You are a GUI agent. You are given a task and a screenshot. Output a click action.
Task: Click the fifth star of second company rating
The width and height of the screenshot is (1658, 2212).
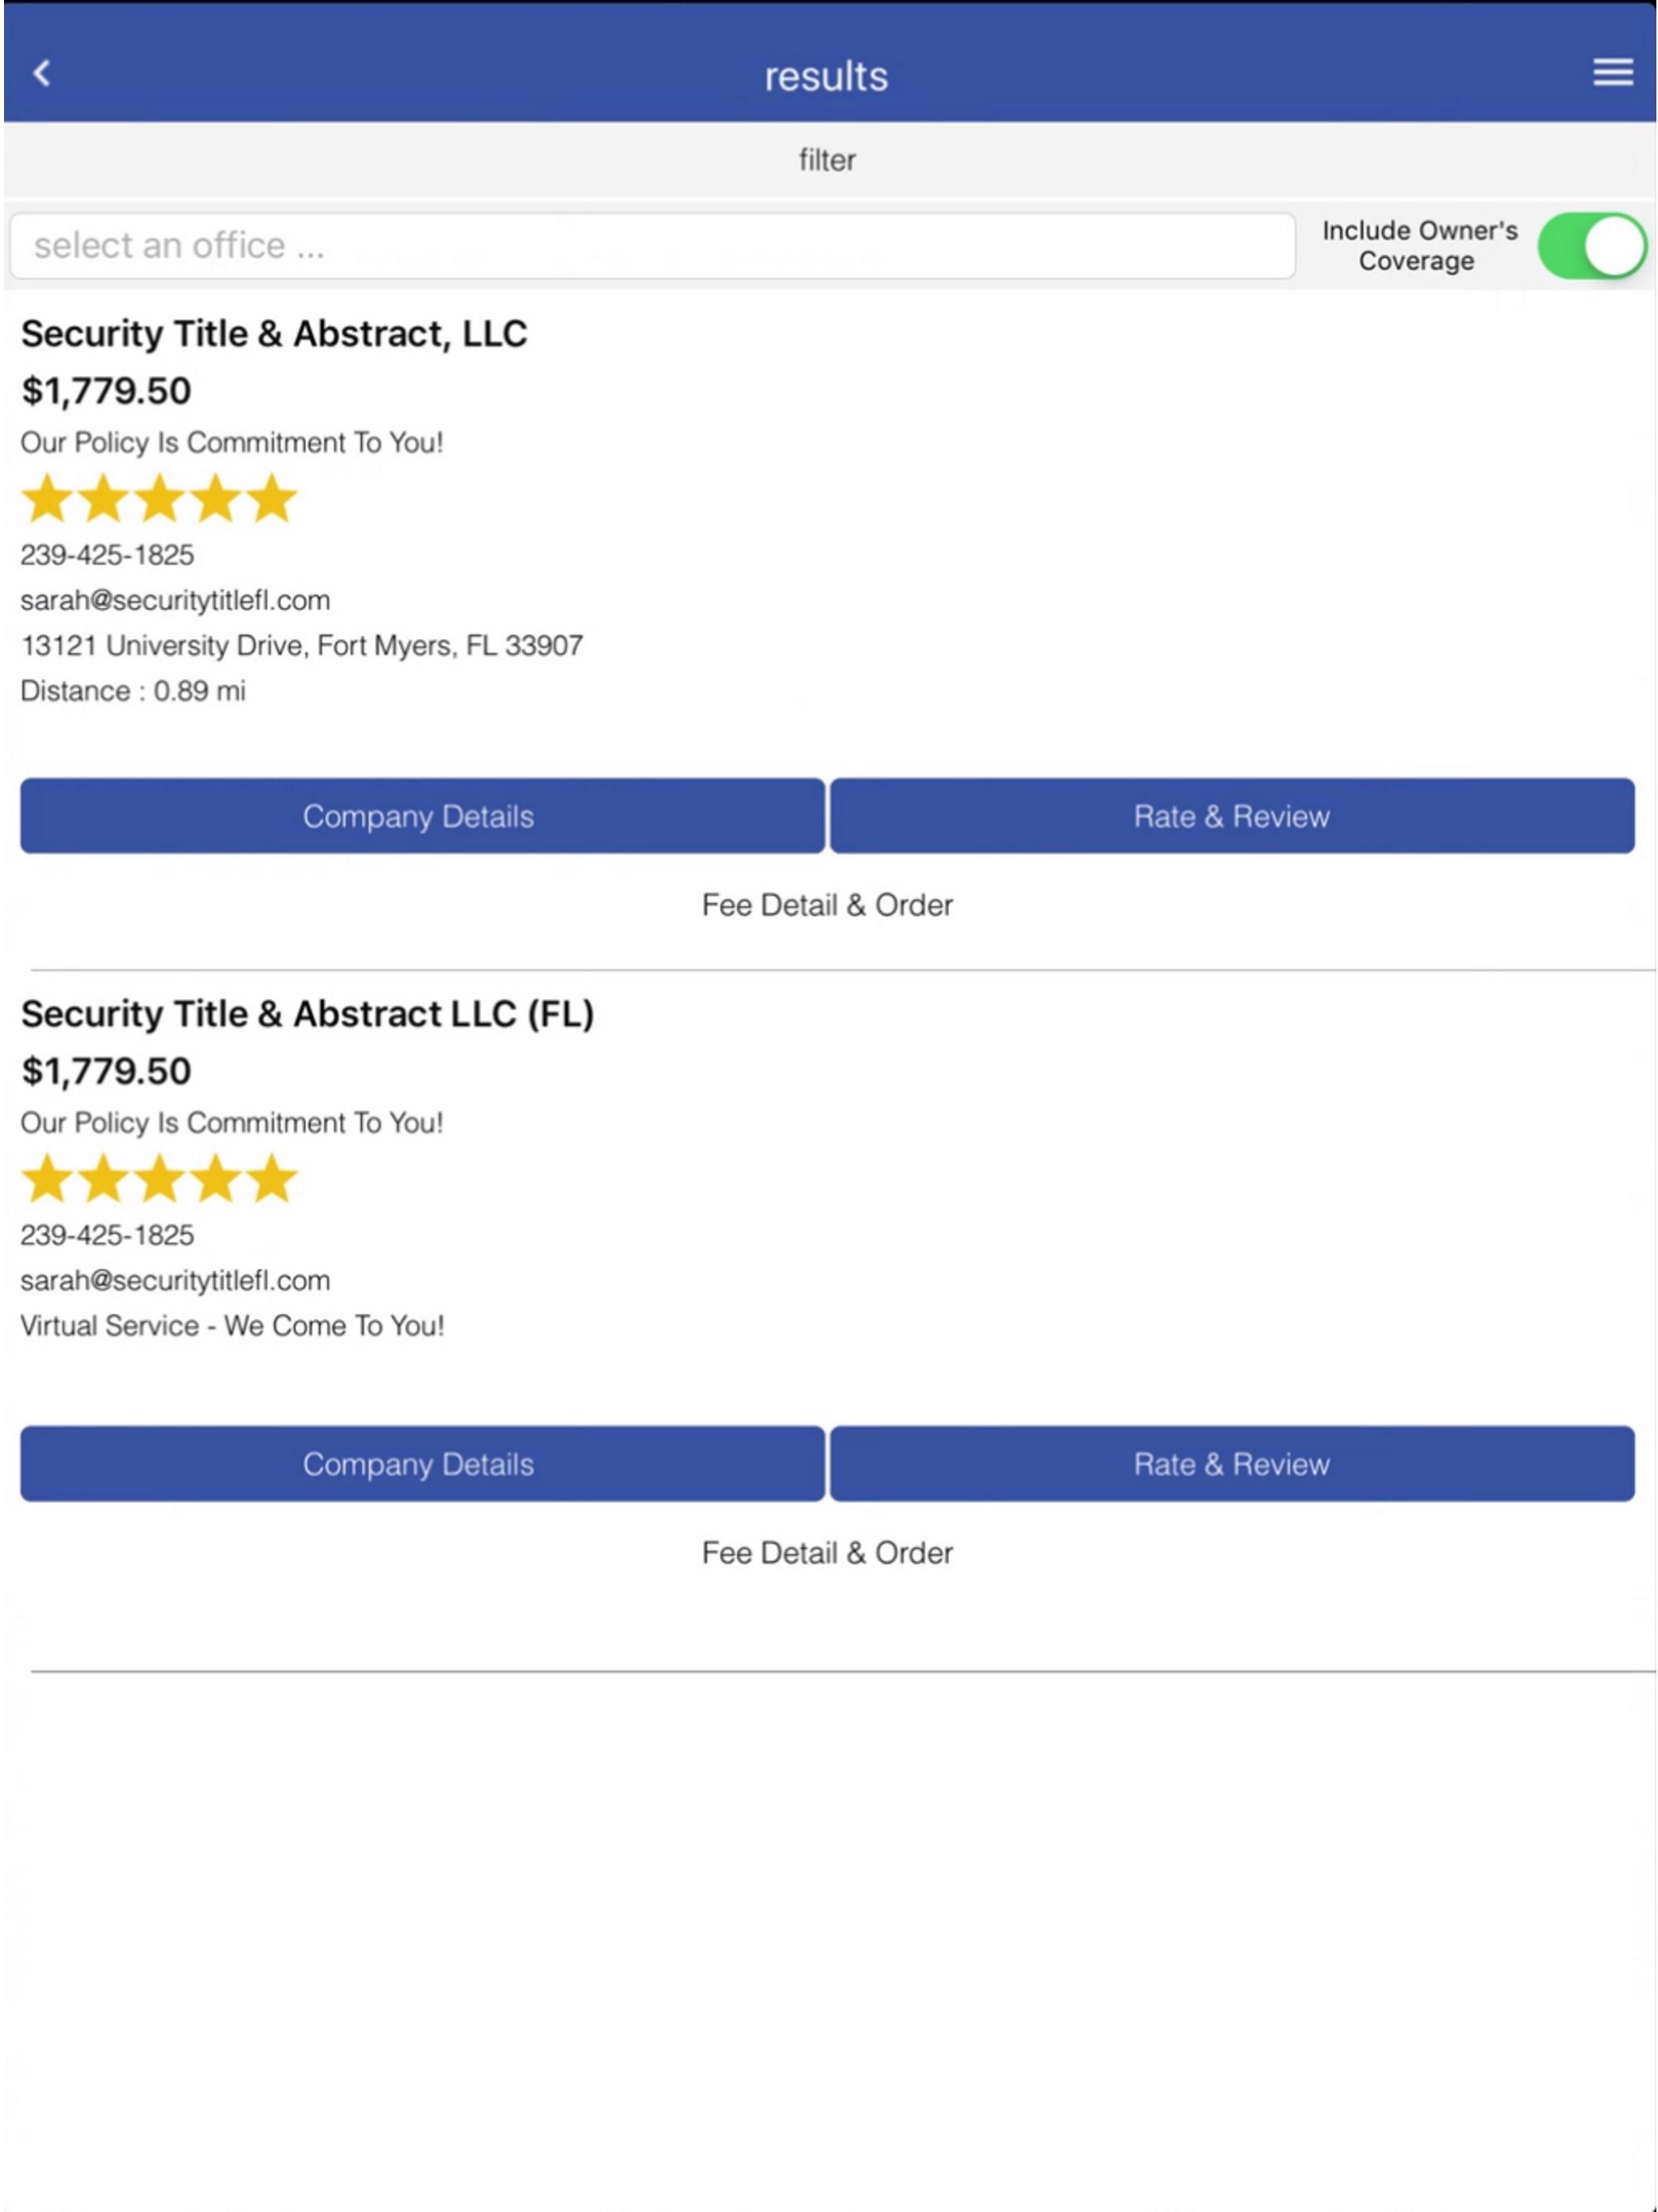271,1178
